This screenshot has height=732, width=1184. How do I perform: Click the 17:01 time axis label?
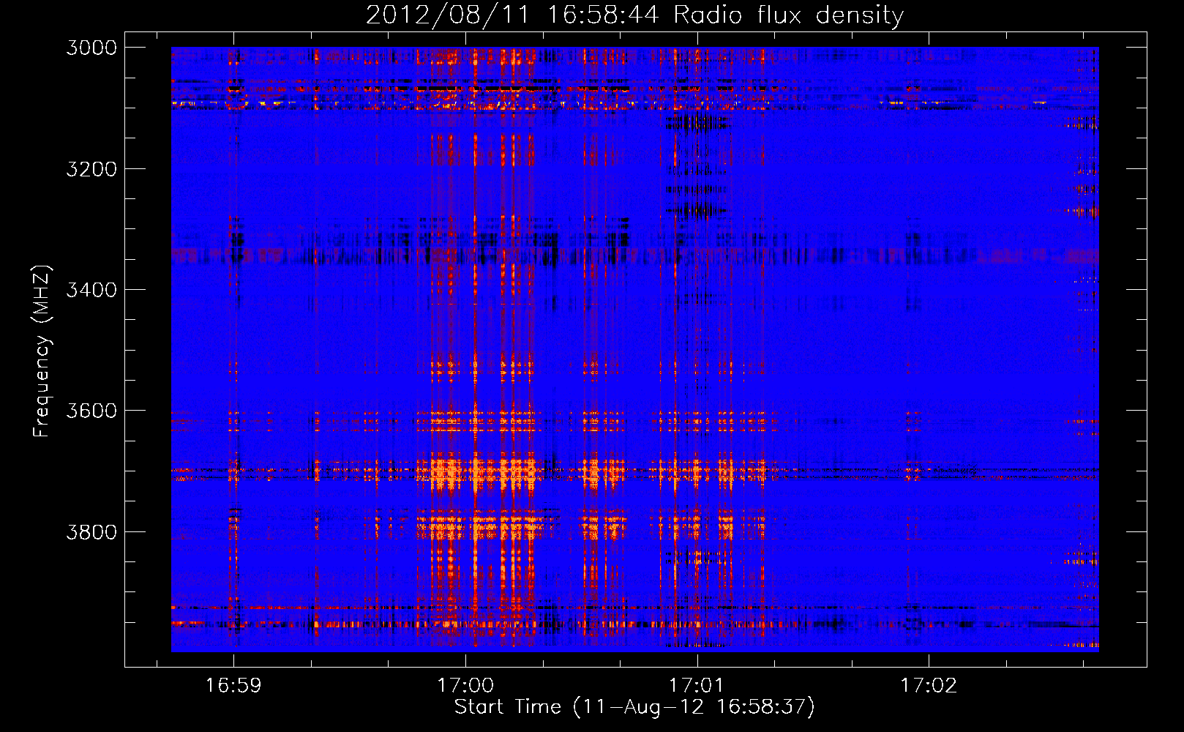click(x=697, y=686)
